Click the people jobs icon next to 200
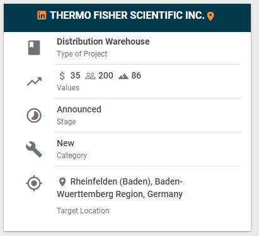The width and height of the screenshot is (259, 236). (x=90, y=76)
